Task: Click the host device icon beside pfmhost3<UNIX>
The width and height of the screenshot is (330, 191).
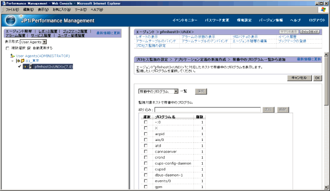Action: 31,67
